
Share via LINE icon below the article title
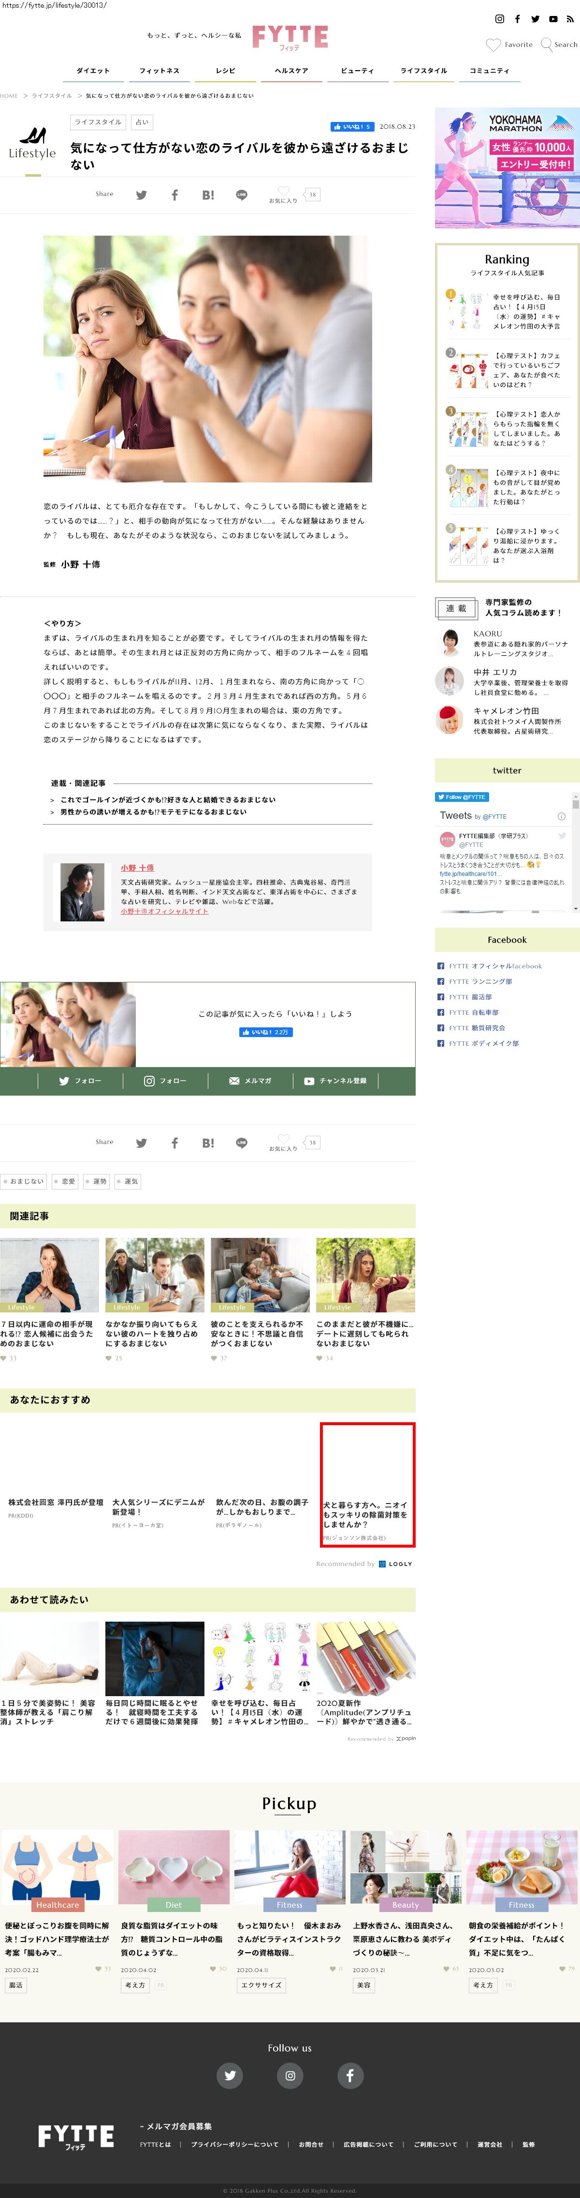tap(242, 196)
